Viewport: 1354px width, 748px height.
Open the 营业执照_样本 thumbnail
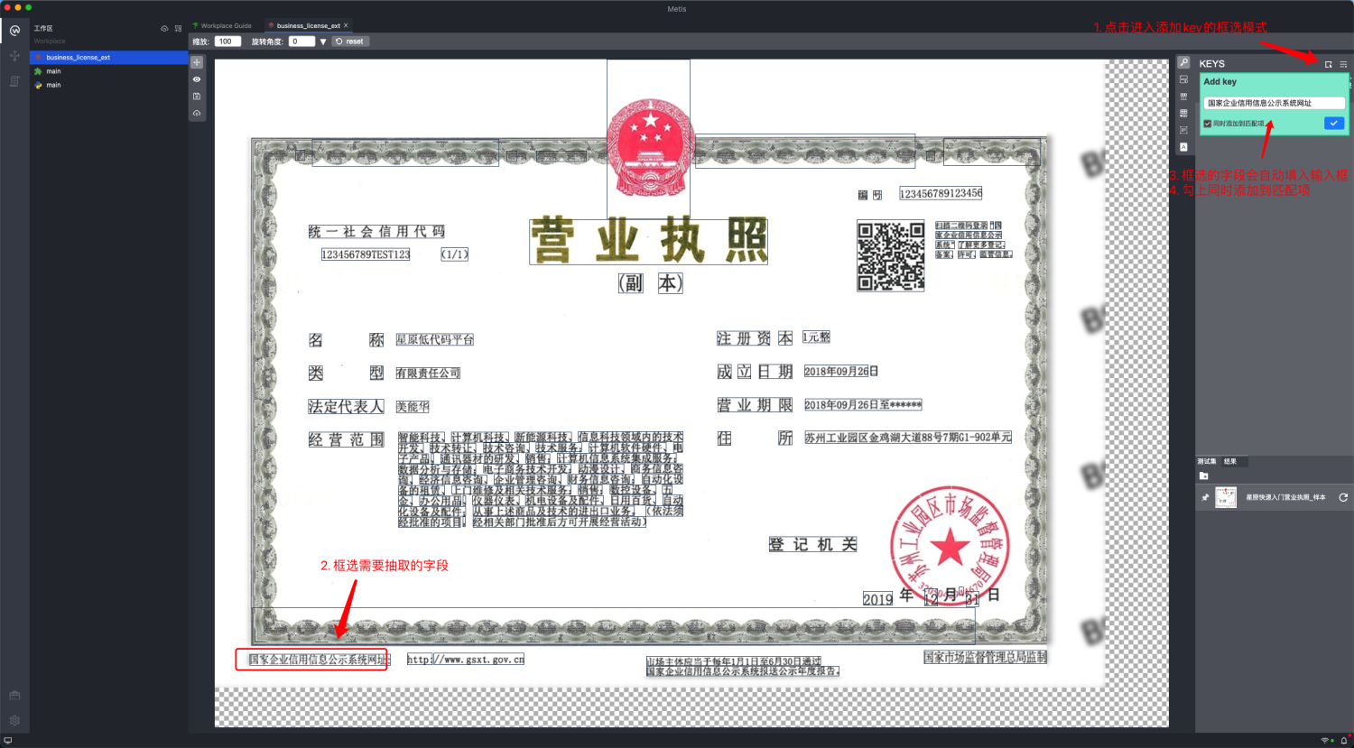click(1226, 497)
